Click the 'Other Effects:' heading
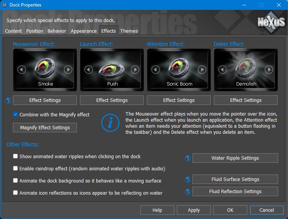288x219 pixels. 23,144
